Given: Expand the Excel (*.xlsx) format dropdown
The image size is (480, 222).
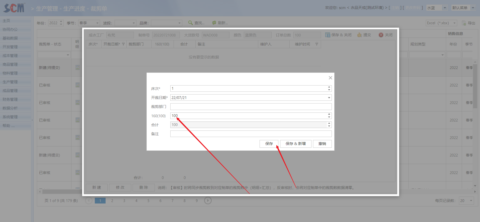Looking at the screenshot, I should pos(454,23).
